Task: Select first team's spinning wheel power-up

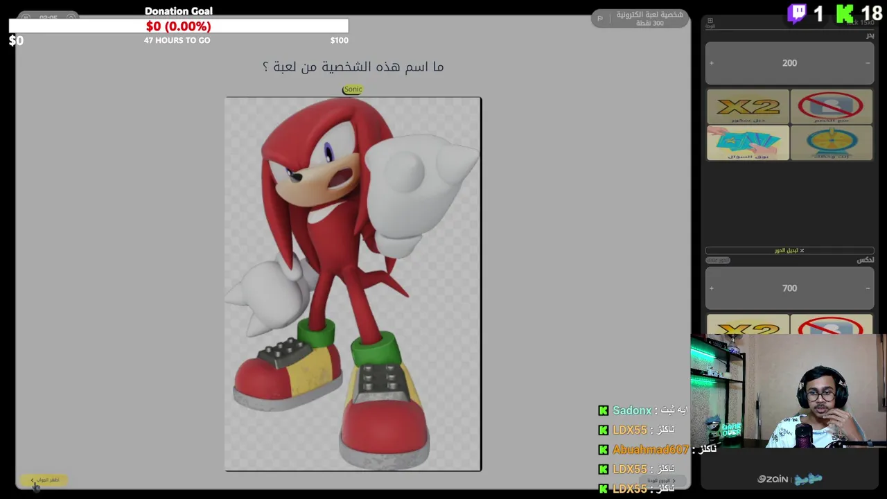Action: click(831, 143)
